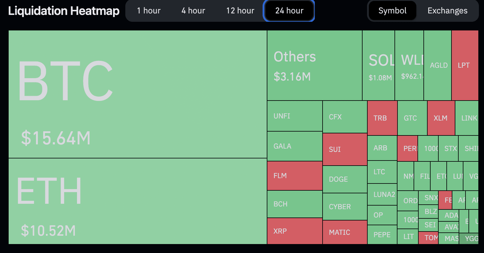Switch to the 4 hour timeframe
Image resolution: width=484 pixels, height=253 pixels.
(193, 11)
